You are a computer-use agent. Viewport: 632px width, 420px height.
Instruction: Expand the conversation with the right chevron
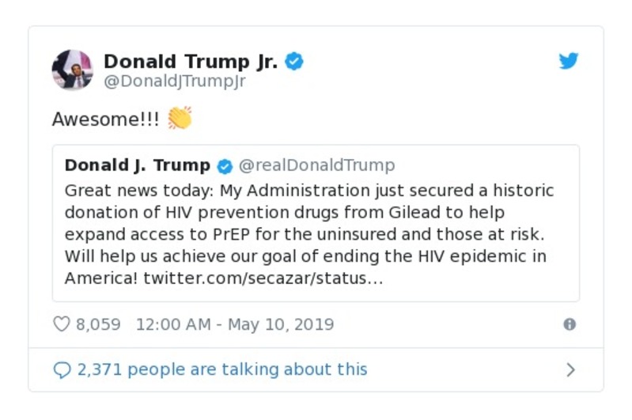pos(571,369)
